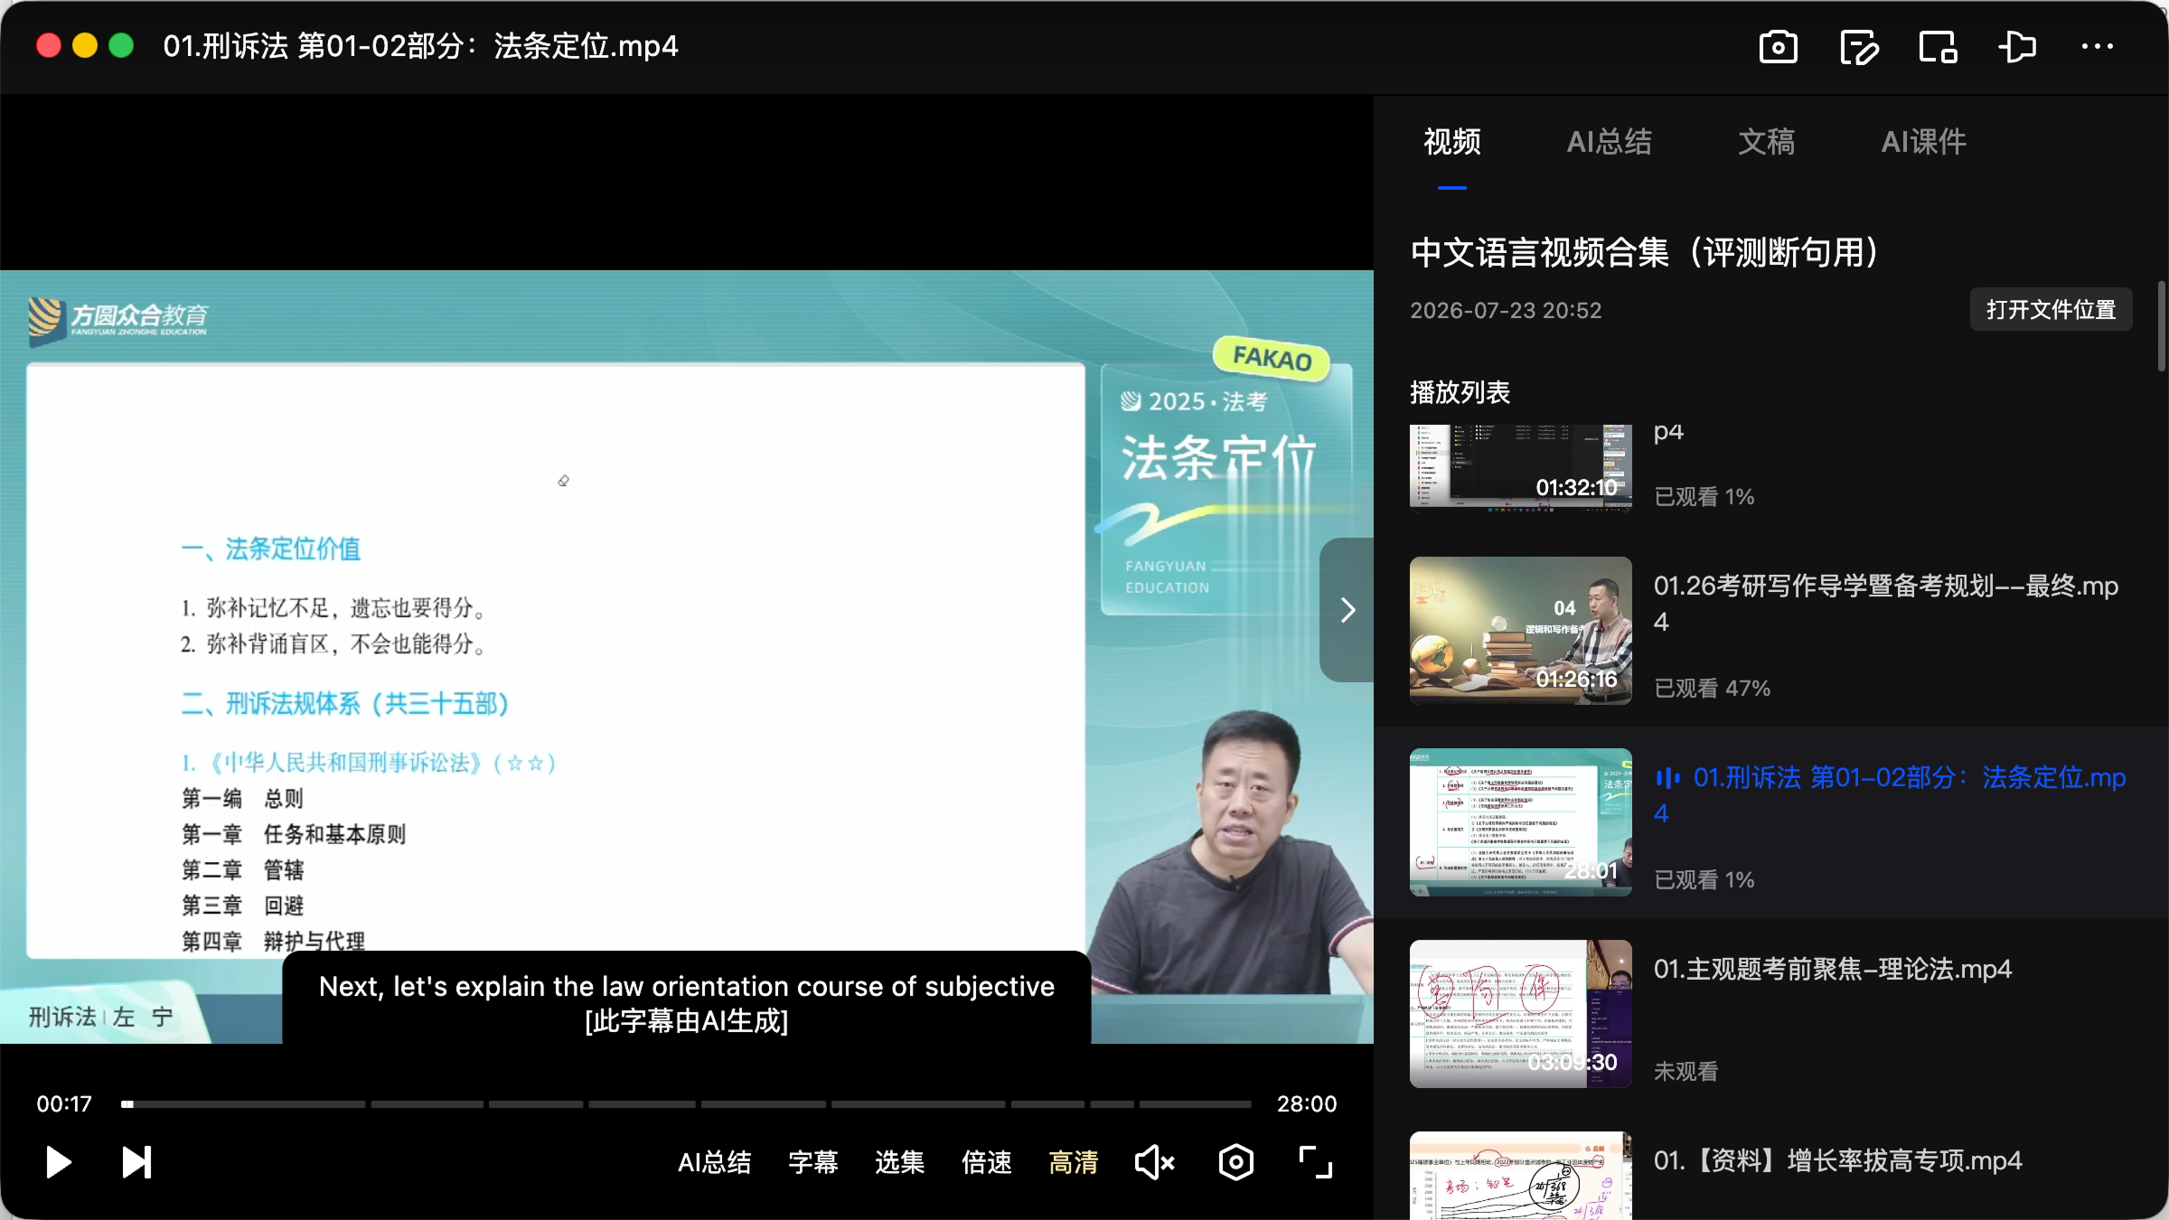Open the 增长率拔高专项 video thumbnail
The height and width of the screenshot is (1220, 2169).
tap(1520, 1175)
